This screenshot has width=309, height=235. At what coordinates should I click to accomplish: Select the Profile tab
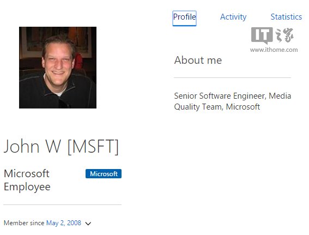click(184, 18)
